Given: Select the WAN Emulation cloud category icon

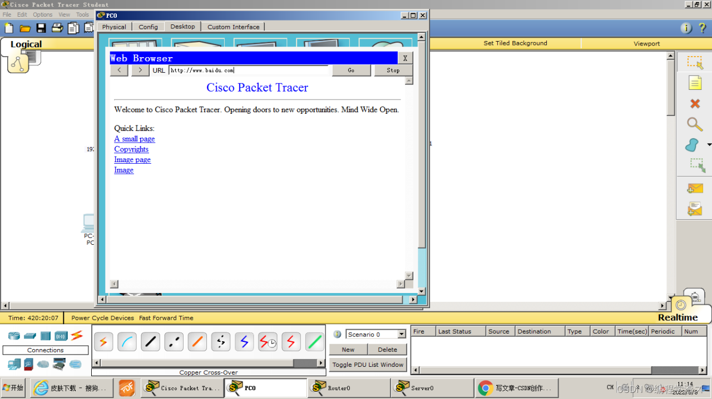Looking at the screenshot, I should point(43,364).
